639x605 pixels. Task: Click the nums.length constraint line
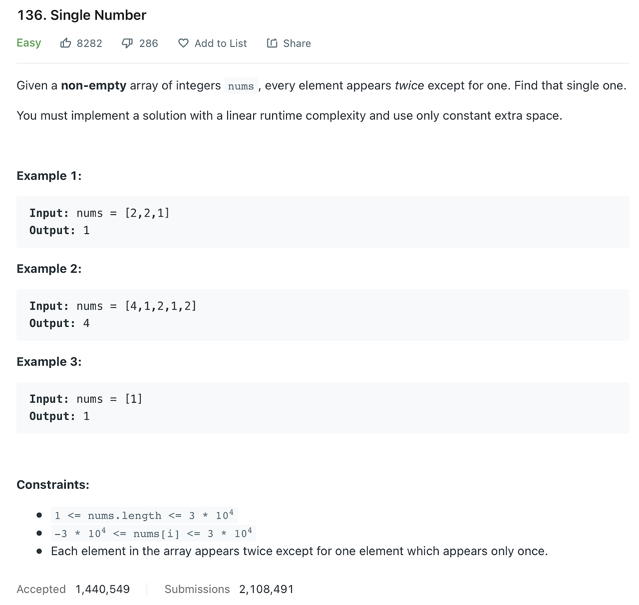click(144, 515)
